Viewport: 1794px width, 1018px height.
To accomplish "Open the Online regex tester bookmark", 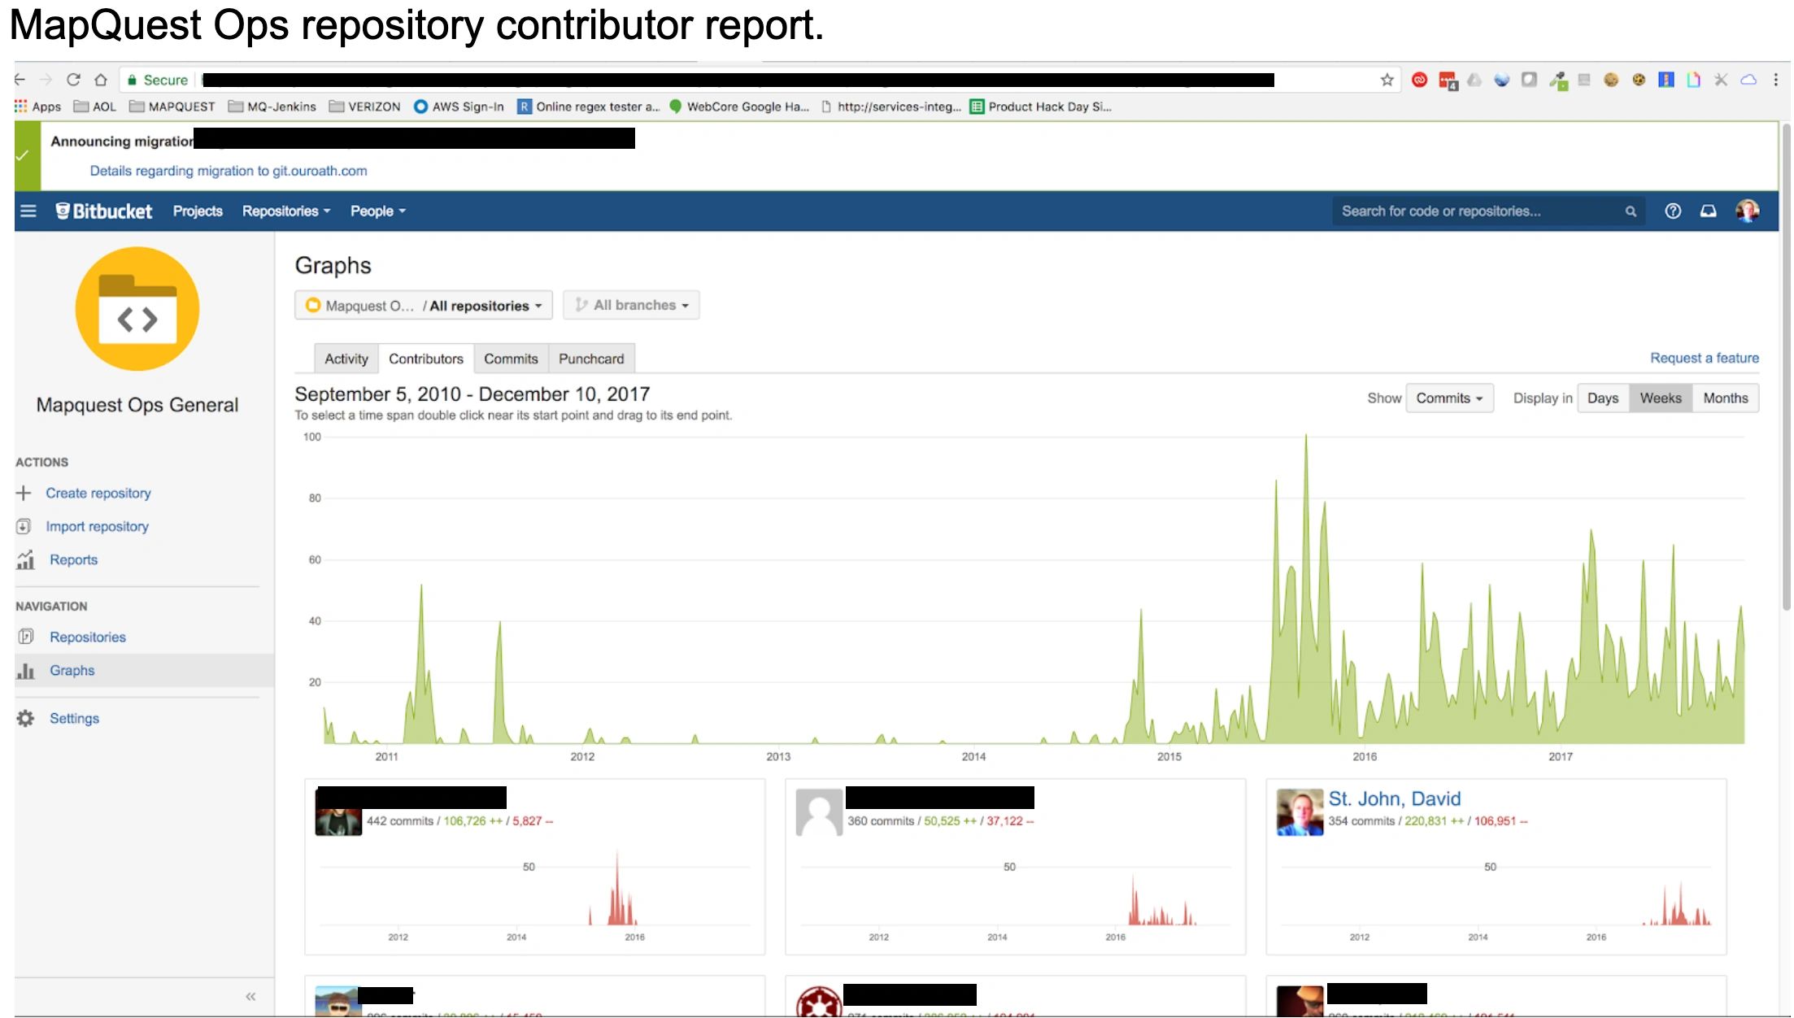I will 589,107.
